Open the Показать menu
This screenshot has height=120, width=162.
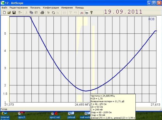pyautogui.click(x=35, y=8)
